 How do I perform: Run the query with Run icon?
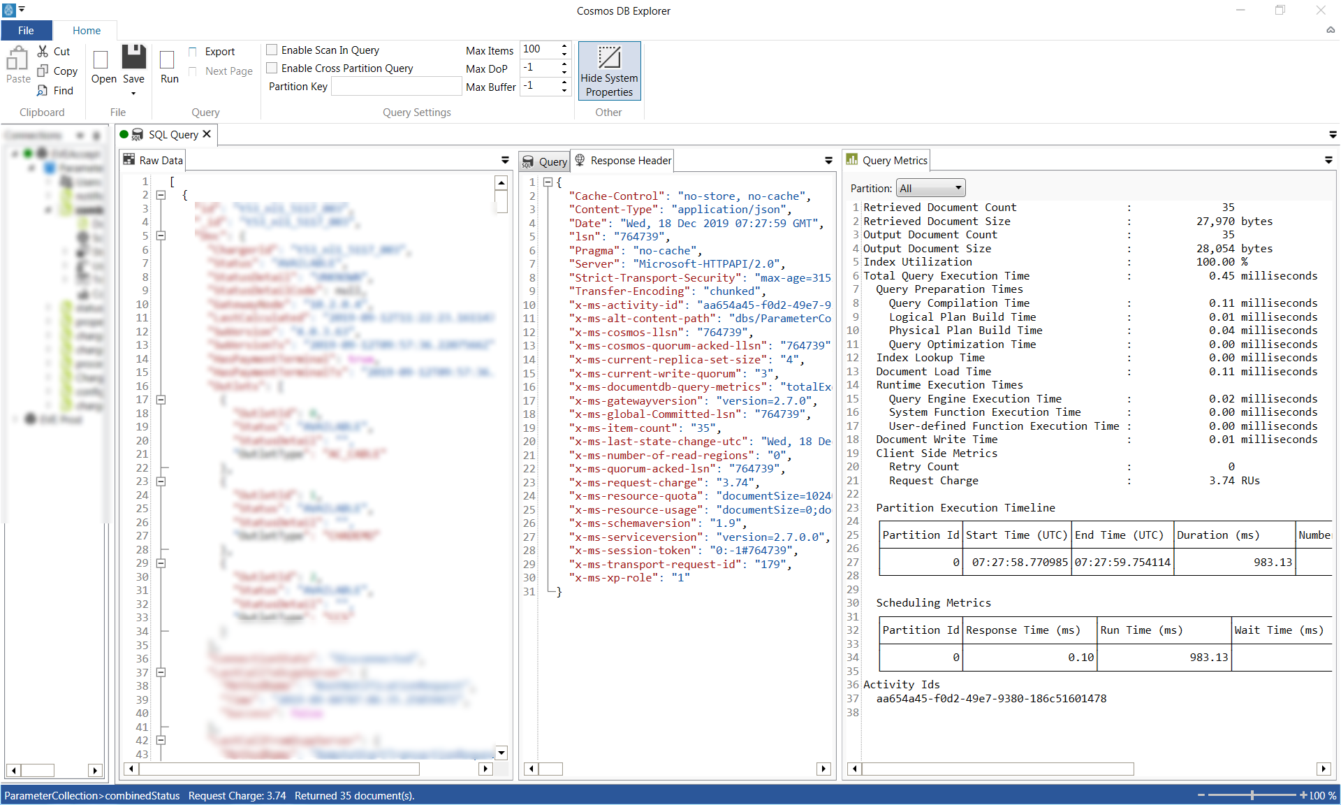(167, 59)
